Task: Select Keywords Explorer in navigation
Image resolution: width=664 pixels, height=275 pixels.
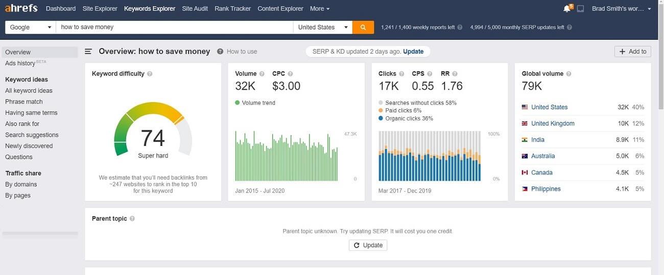Action: click(x=150, y=9)
